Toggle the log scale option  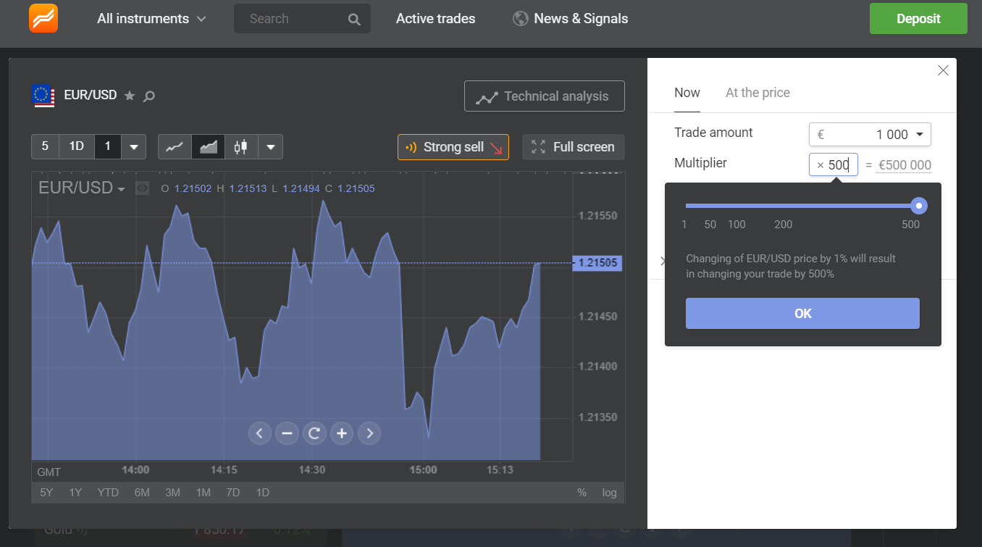tap(610, 493)
